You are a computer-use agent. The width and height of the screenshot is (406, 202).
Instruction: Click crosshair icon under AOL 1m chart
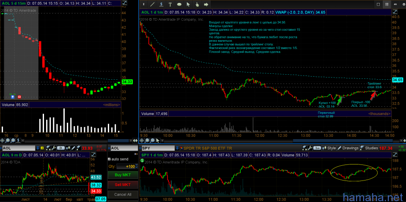click(x=142, y=140)
